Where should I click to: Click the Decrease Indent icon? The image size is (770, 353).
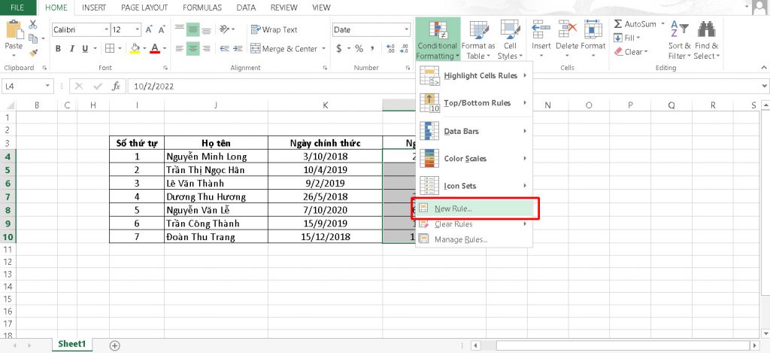point(224,49)
